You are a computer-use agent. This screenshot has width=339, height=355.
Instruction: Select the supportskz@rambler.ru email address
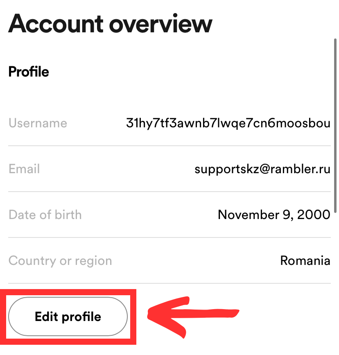click(x=262, y=169)
